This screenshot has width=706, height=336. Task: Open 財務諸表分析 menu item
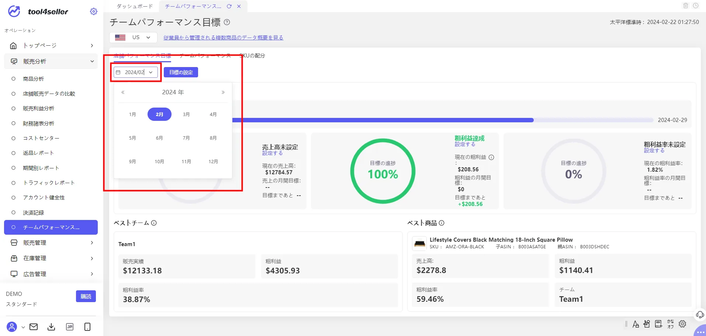(38, 123)
